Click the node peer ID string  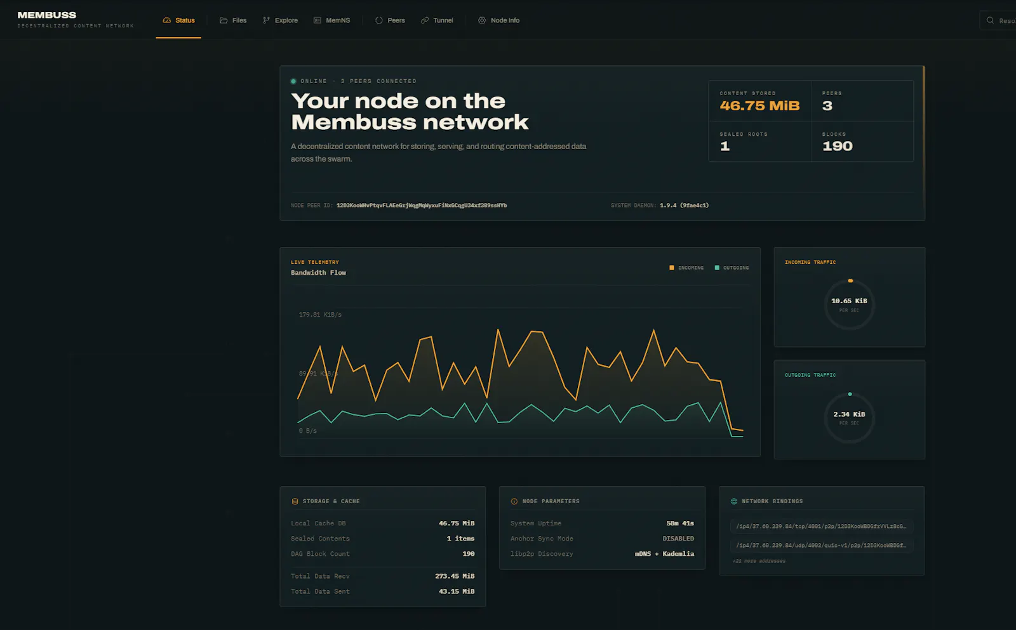[x=422, y=206]
